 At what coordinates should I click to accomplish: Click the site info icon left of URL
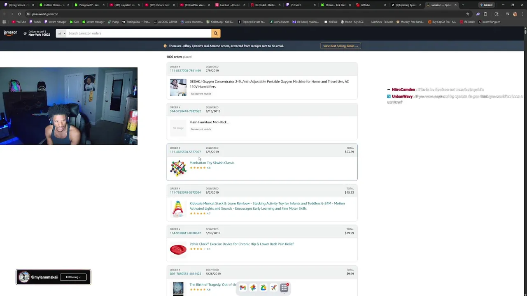tap(28, 14)
